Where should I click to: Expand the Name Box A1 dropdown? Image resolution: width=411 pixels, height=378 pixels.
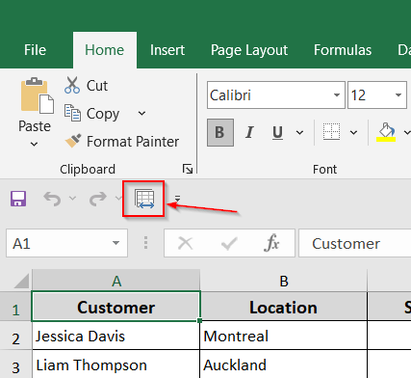(x=116, y=243)
